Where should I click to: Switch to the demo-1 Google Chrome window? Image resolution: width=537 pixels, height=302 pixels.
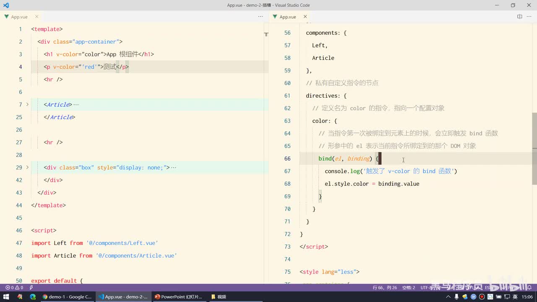point(67,297)
